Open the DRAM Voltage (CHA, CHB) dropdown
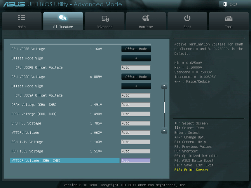 point(135,105)
